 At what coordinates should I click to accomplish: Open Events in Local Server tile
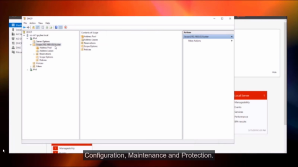click(x=238, y=107)
